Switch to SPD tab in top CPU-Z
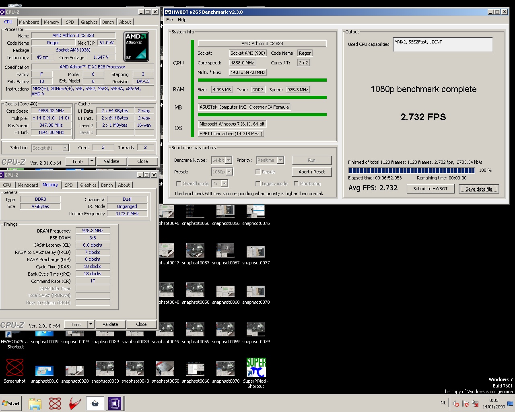515x412 pixels. (70, 22)
